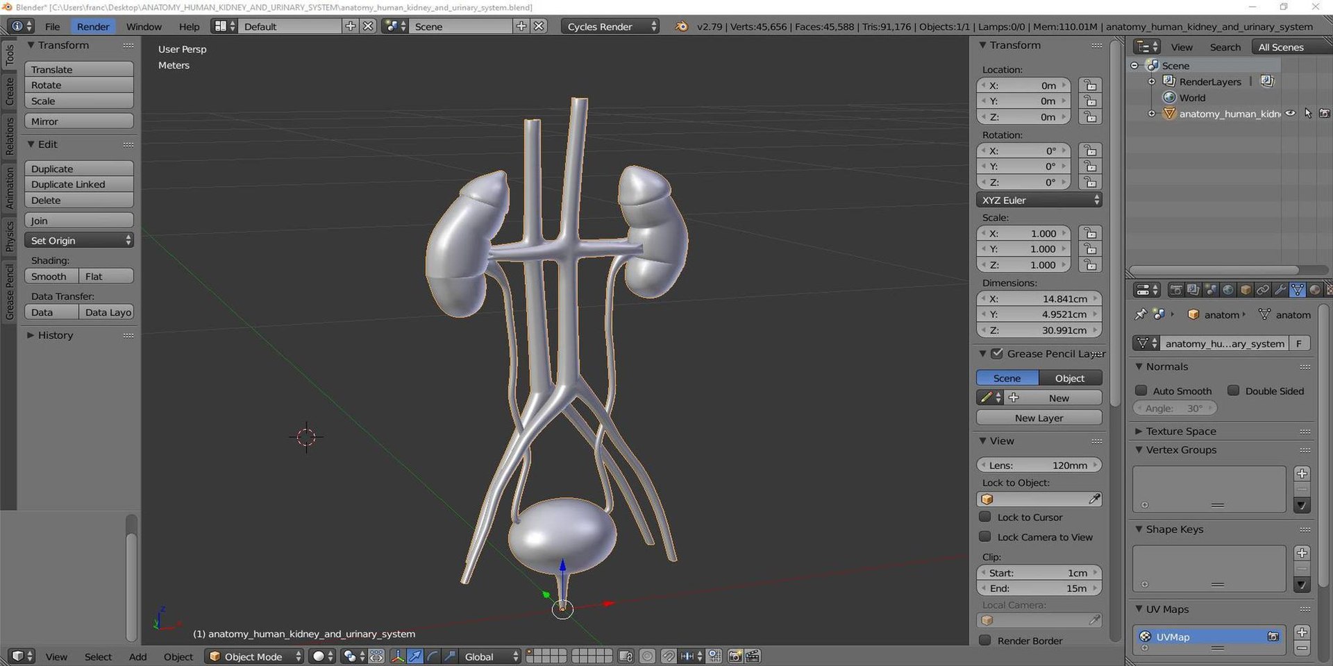Open the Global orientation dropdown
The width and height of the screenshot is (1333, 666).
click(x=490, y=656)
